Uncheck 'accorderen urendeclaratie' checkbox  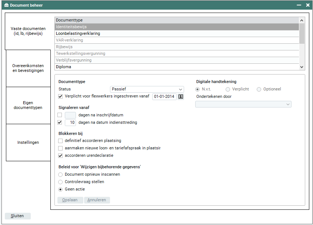61,155
